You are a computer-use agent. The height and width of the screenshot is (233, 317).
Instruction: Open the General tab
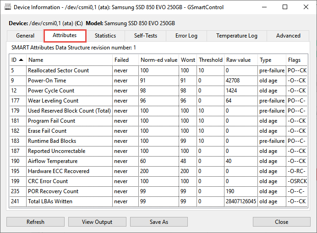(x=25, y=36)
